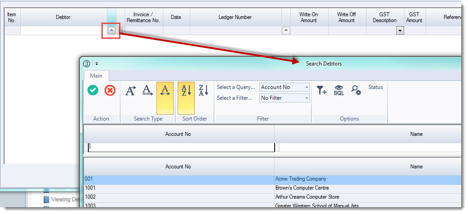This screenshot has width=468, height=214.
Task: Click the Date column header
Action: [176, 17]
